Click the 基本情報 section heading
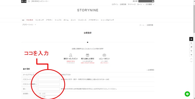 click(x=26, y=69)
